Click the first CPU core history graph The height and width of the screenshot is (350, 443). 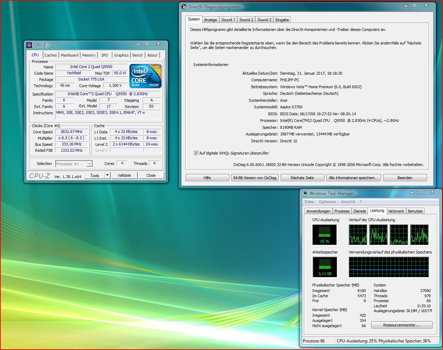[358, 235]
